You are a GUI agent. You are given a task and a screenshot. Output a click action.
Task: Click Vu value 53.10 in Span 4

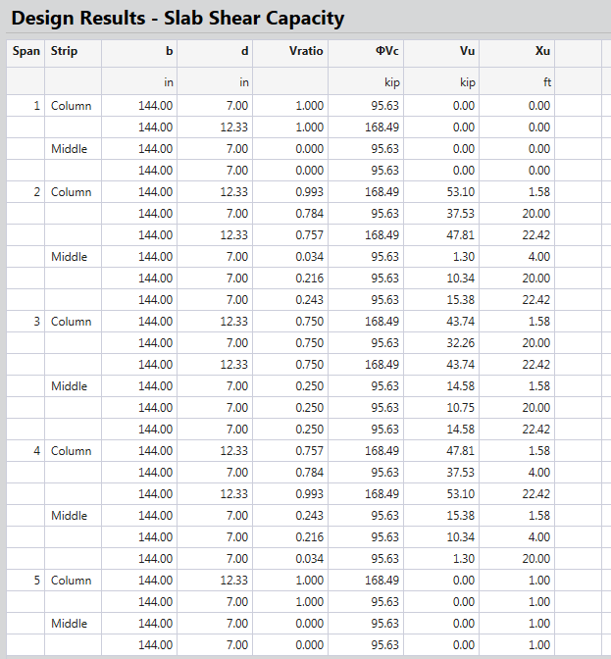pos(460,494)
